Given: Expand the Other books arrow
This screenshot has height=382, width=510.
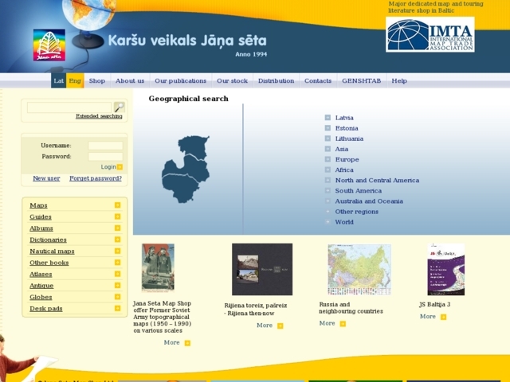Looking at the screenshot, I should coord(117,262).
